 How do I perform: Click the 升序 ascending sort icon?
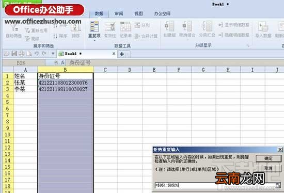click(55, 26)
